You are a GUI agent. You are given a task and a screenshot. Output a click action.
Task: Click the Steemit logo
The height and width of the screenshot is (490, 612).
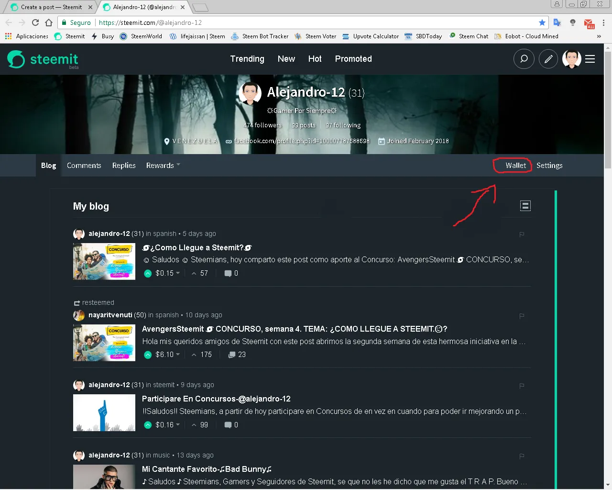pyautogui.click(x=43, y=59)
